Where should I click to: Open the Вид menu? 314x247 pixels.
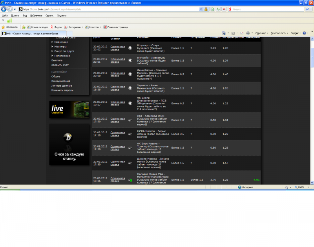tap(25, 15)
